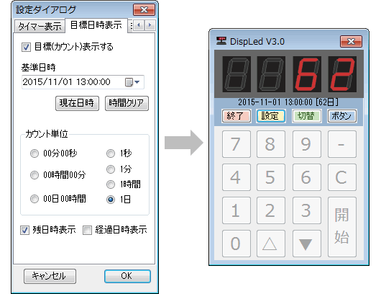
Task: Click the yellow 設定 button in DispLed
Action: tap(270, 116)
